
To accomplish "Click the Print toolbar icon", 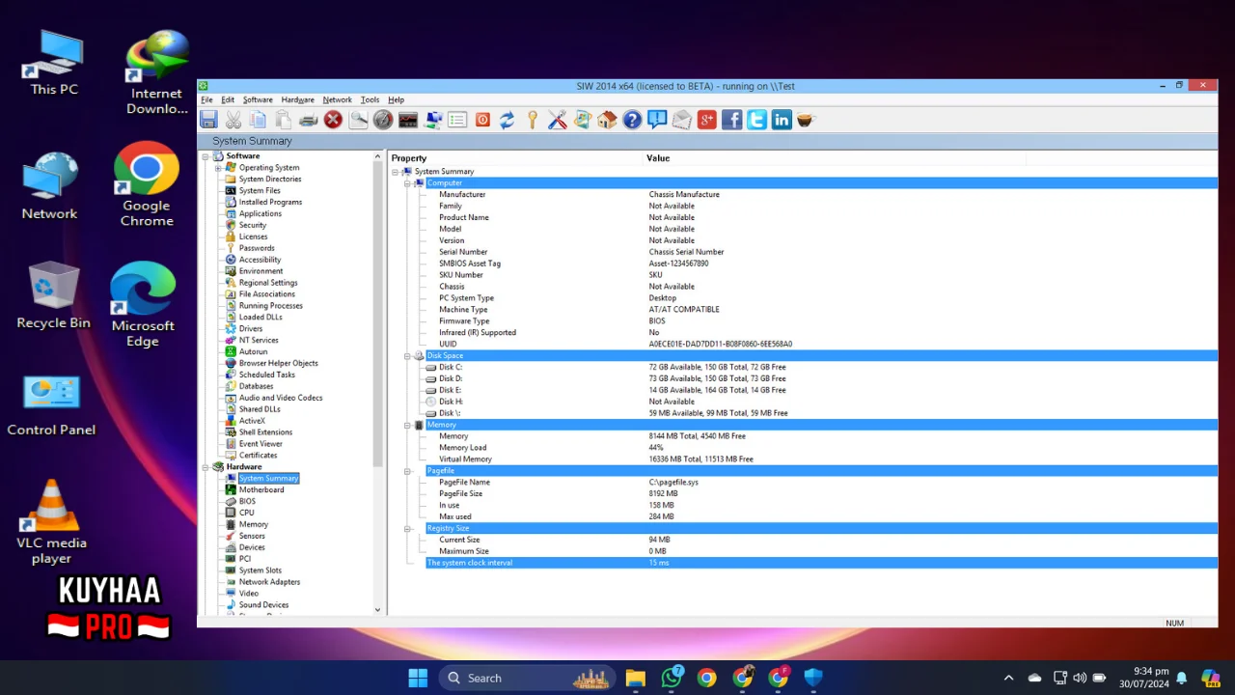I will [x=309, y=120].
